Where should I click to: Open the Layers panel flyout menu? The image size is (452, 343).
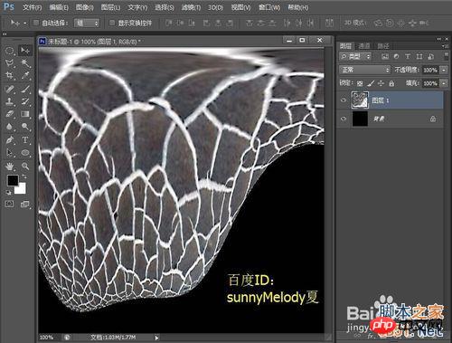(445, 46)
